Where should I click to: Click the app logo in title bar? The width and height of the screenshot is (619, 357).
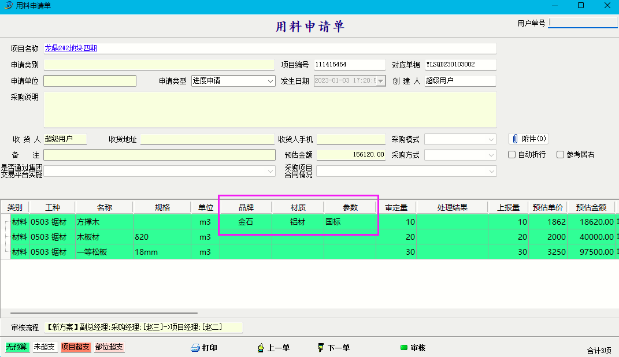(x=8, y=6)
